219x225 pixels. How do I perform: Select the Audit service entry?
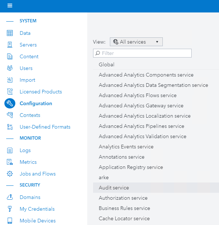[114, 188]
